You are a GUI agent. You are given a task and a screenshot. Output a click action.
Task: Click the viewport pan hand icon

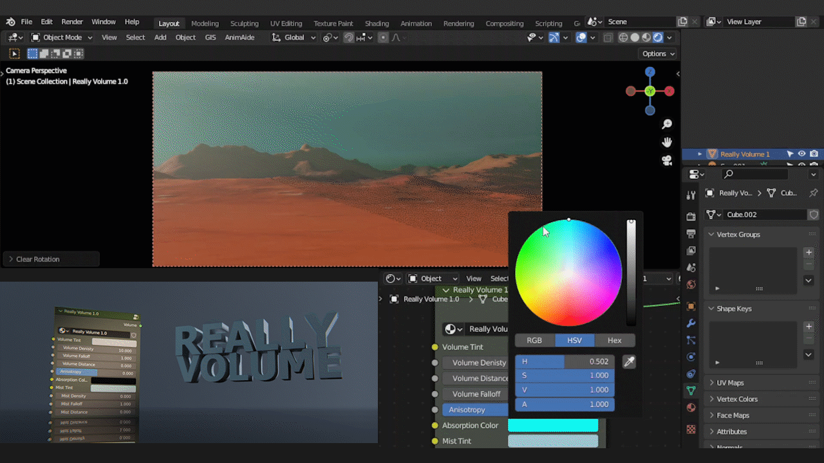pos(667,142)
